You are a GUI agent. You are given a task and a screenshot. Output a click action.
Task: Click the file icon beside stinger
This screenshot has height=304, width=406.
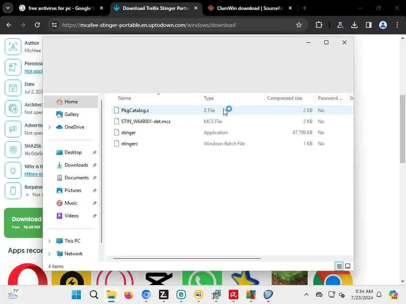coord(117,132)
